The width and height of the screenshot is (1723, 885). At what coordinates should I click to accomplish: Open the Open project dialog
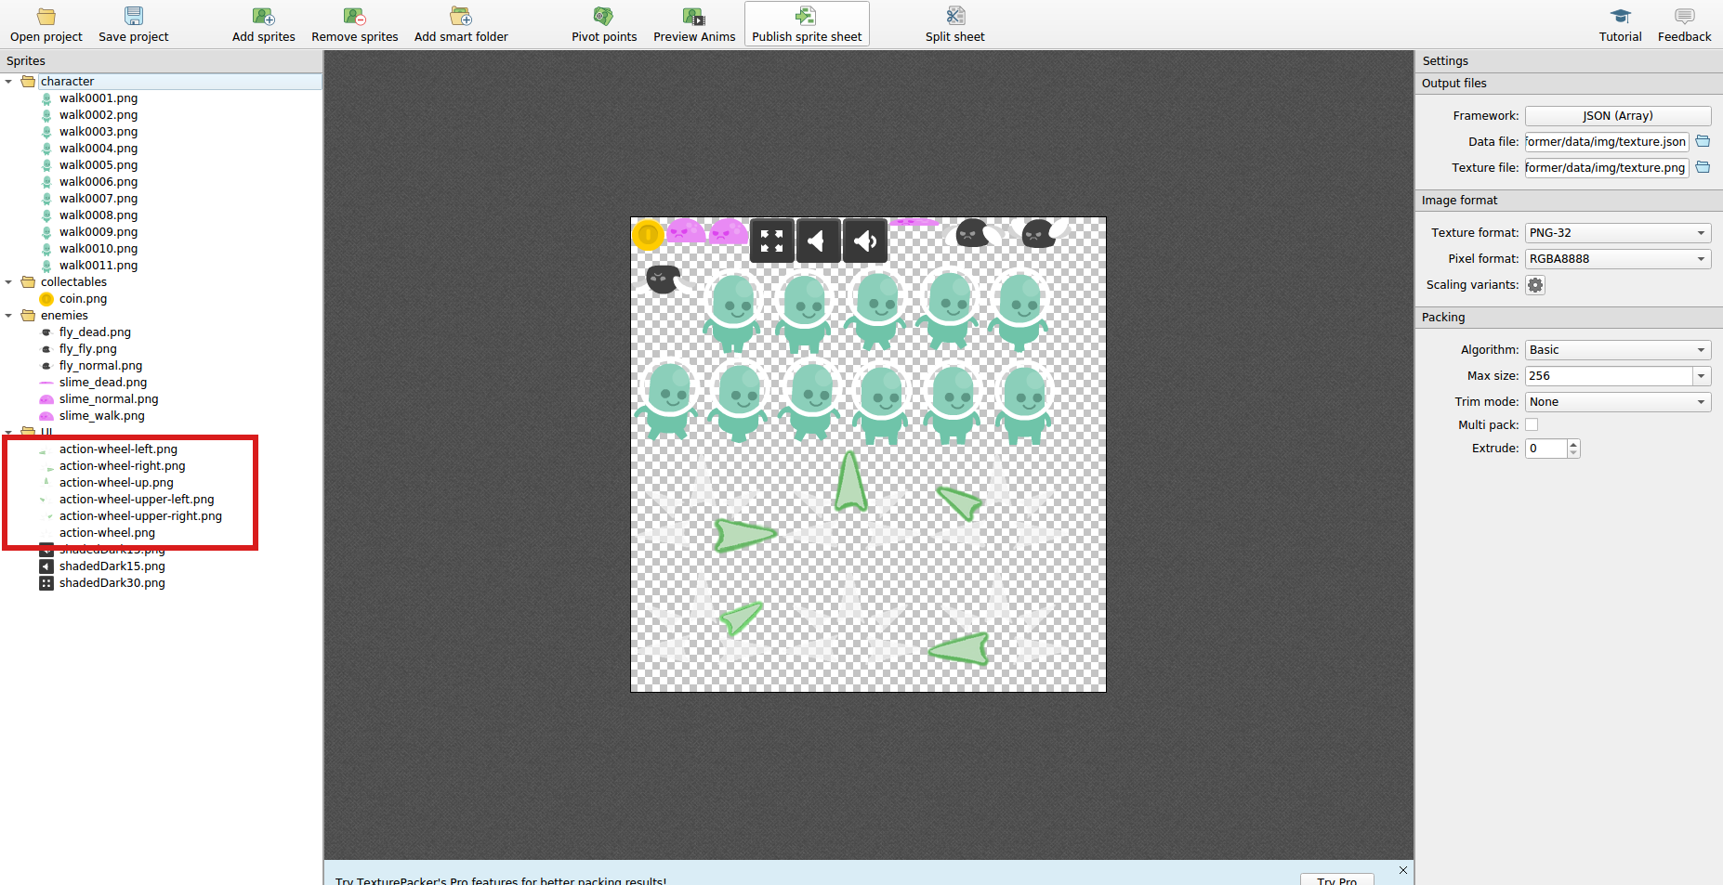tap(46, 23)
